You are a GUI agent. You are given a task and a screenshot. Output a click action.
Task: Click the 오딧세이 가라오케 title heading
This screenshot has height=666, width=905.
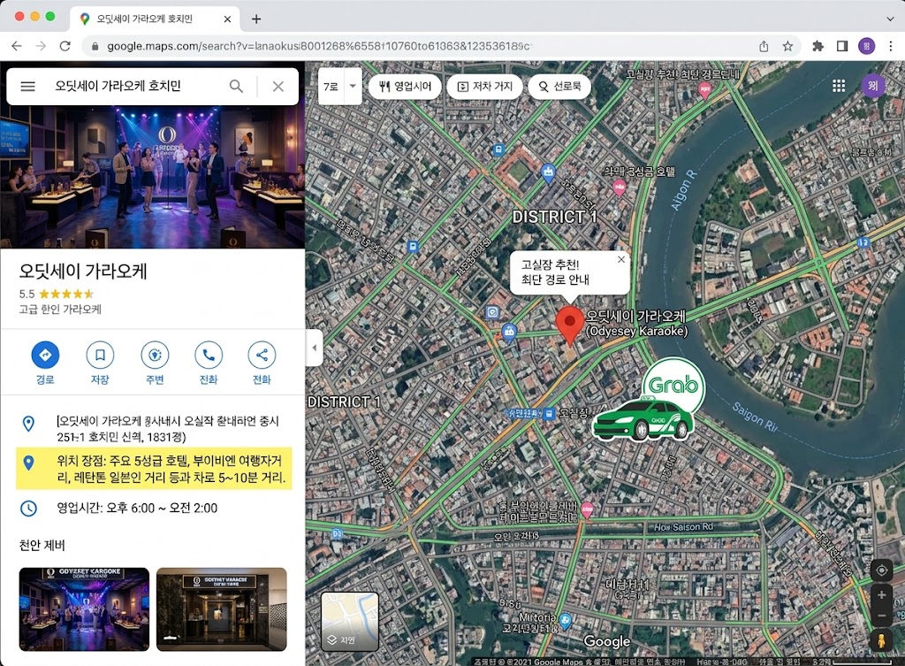click(x=83, y=271)
